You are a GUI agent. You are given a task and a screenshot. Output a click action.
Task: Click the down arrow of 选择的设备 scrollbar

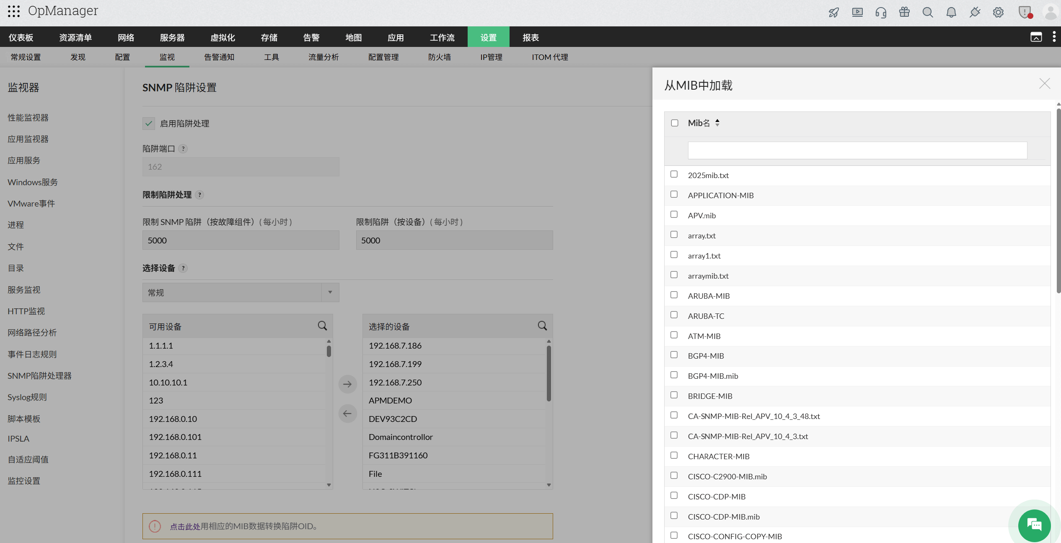(549, 485)
